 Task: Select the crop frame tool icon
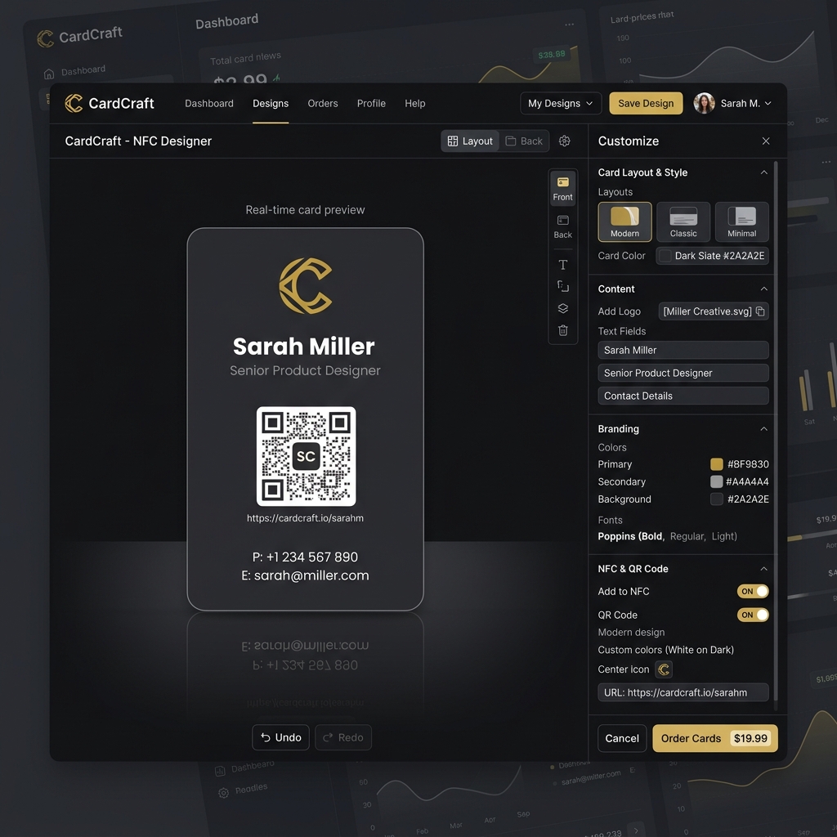tap(562, 286)
